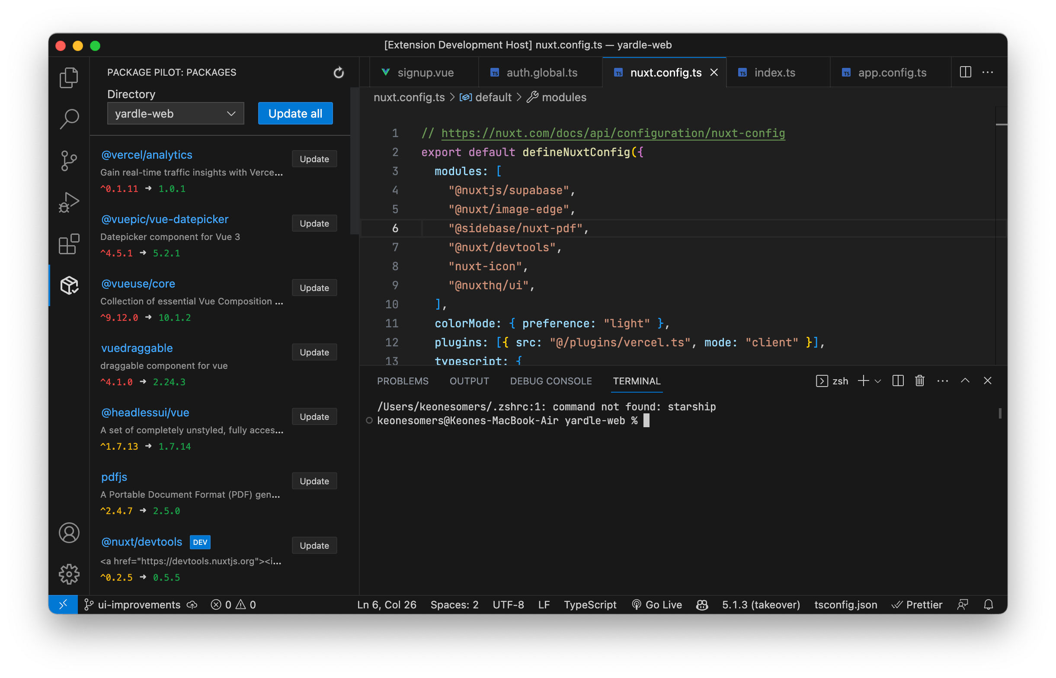Open Run and Debug view
Image resolution: width=1056 pixels, height=678 pixels.
(x=69, y=202)
